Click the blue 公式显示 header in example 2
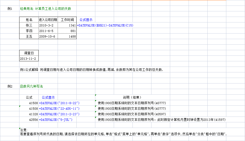245x141 pixels. tap(48, 98)
